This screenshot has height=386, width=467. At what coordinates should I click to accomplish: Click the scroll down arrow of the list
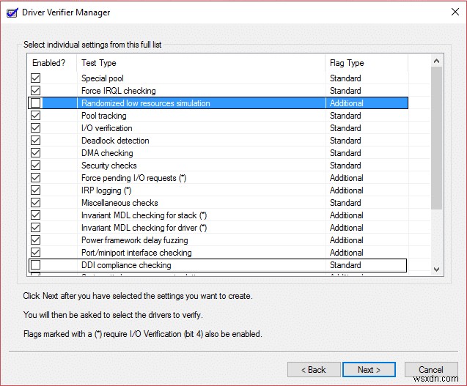click(437, 270)
